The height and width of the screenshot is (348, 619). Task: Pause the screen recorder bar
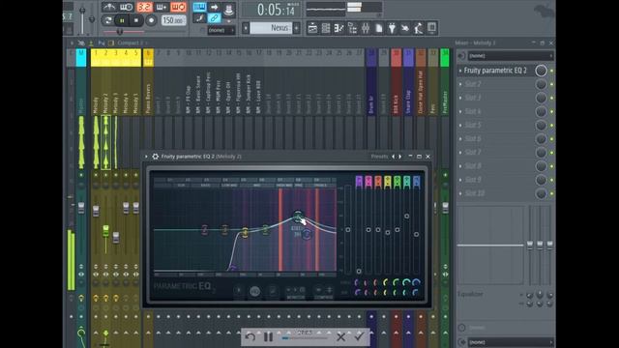pos(269,336)
